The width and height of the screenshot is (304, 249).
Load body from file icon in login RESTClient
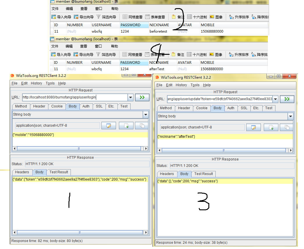click(x=126, y=126)
